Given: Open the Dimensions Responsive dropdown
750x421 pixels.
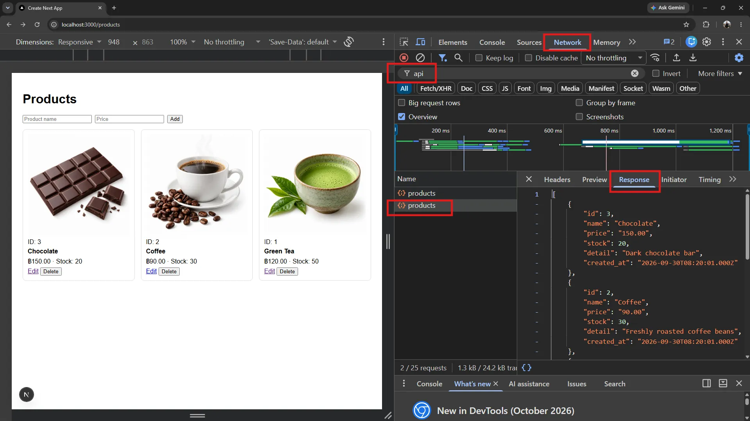Looking at the screenshot, I should 80,42.
